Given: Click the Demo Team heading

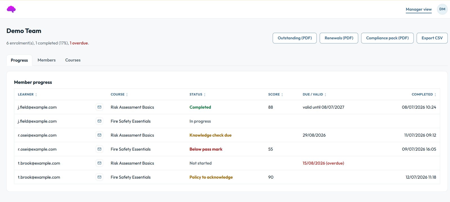Looking at the screenshot, I should pyautogui.click(x=24, y=31).
